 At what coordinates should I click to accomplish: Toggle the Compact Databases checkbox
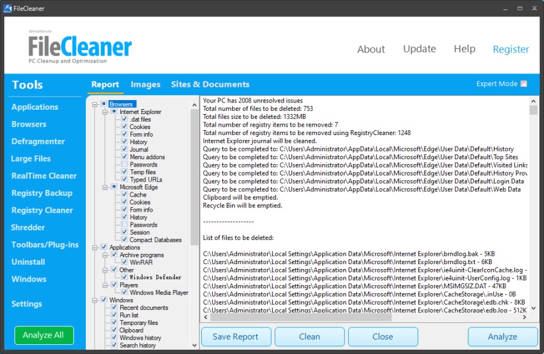[x=124, y=239]
